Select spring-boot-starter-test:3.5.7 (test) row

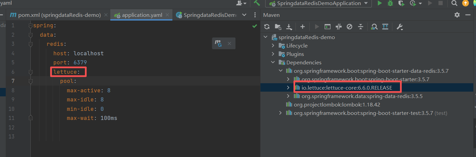pyautogui.click(x=367, y=113)
